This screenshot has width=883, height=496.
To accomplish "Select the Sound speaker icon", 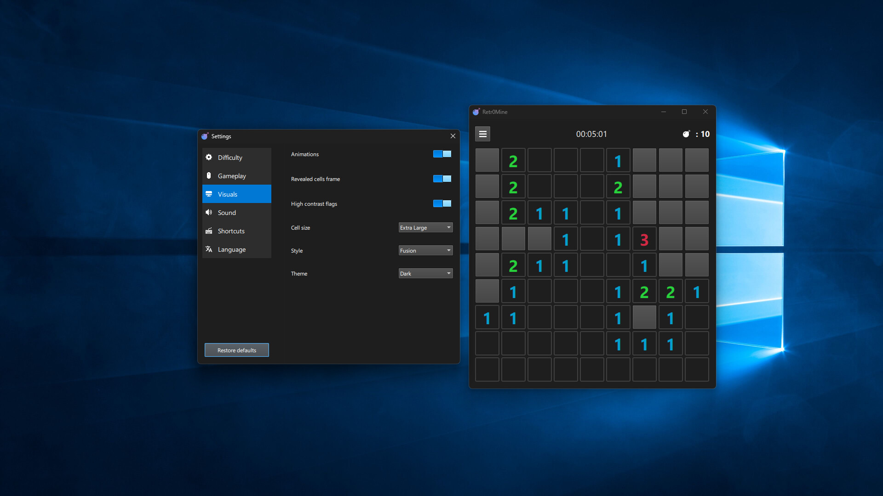I will coord(209,212).
